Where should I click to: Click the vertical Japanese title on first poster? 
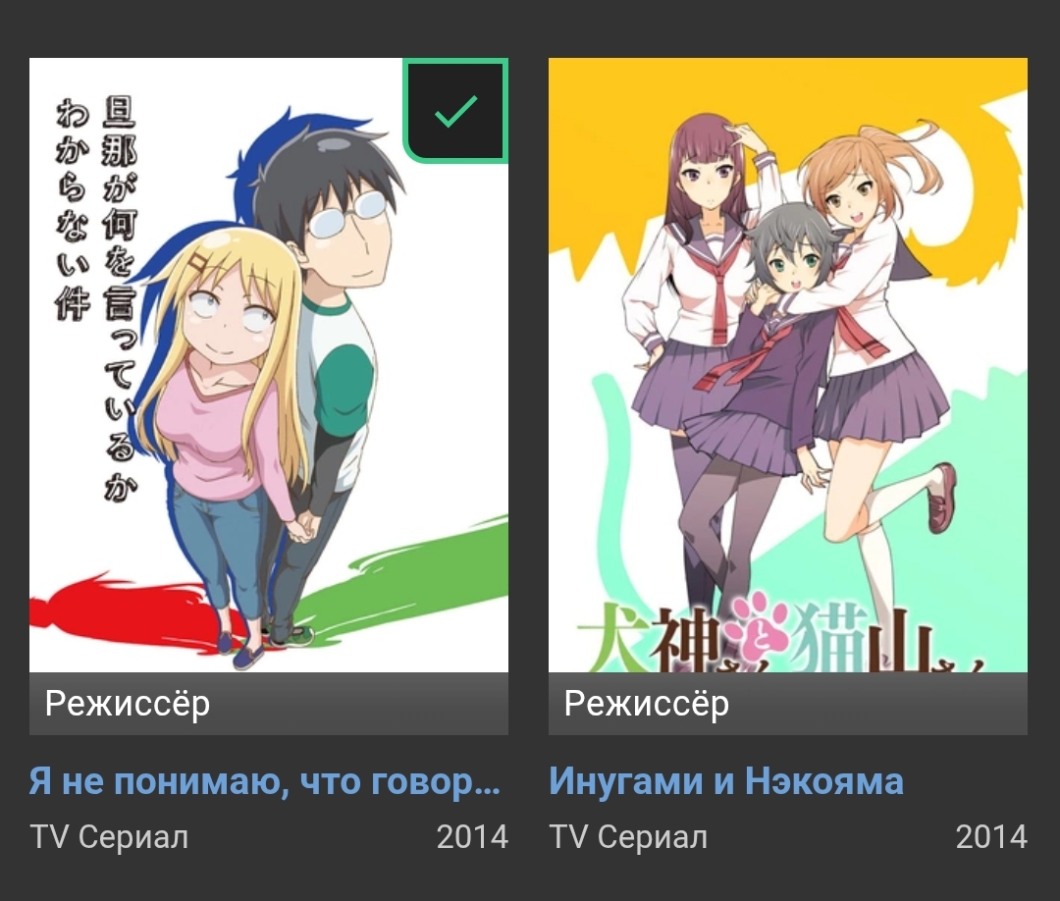(x=96, y=297)
